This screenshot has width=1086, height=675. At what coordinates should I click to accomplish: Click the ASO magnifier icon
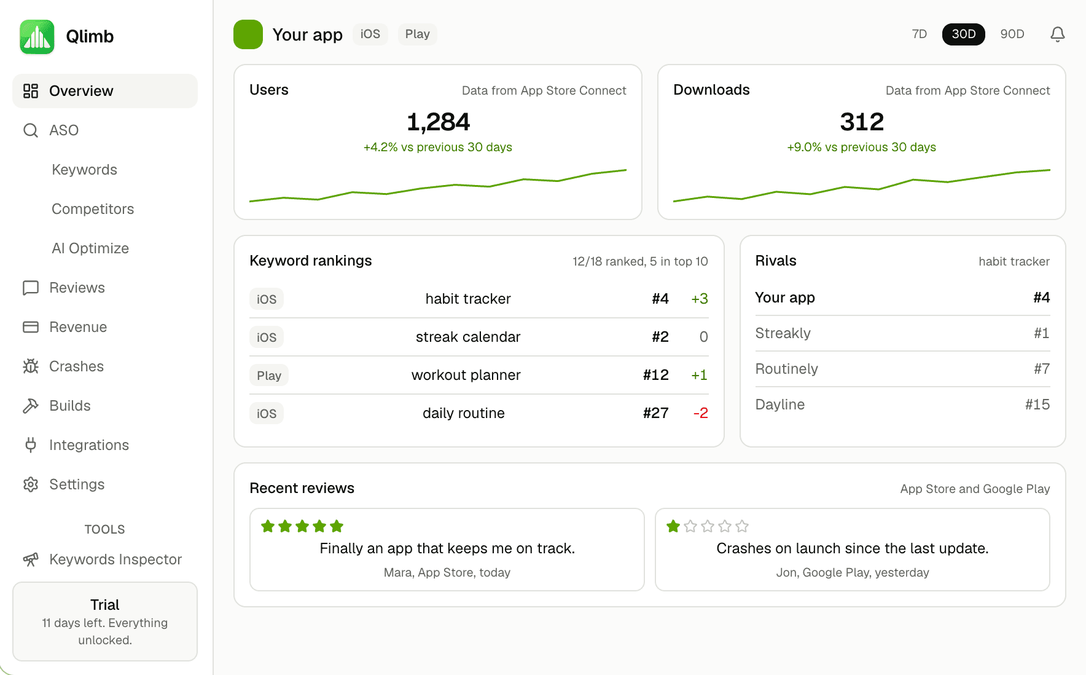point(31,130)
